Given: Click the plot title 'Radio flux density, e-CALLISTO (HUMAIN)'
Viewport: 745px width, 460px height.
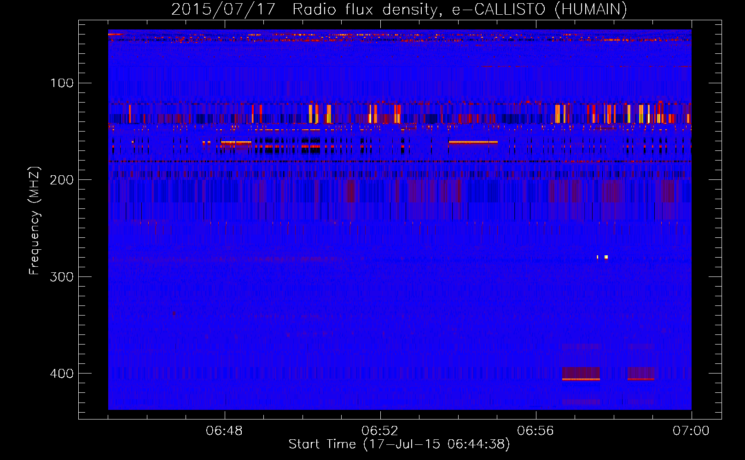Looking at the screenshot, I should [460, 9].
